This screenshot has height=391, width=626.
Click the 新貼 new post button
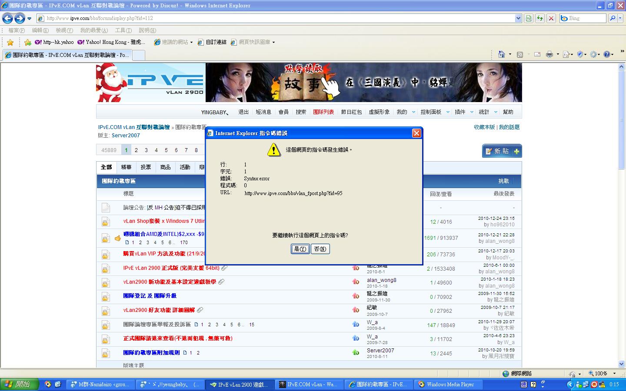pos(502,151)
